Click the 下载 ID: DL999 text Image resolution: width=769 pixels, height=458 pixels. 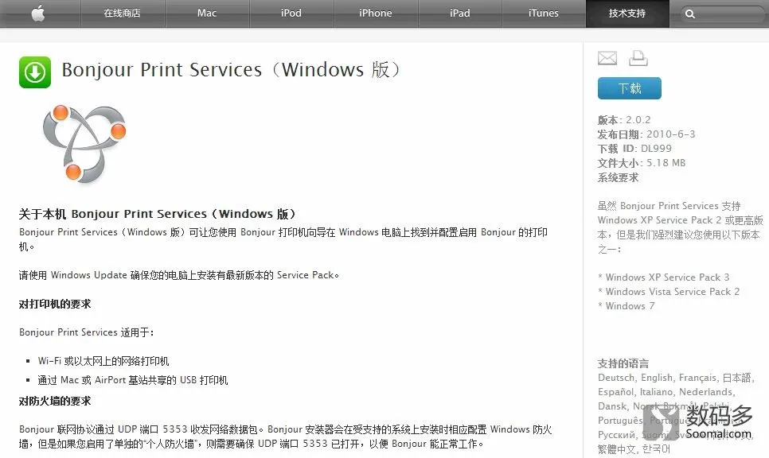pos(634,149)
